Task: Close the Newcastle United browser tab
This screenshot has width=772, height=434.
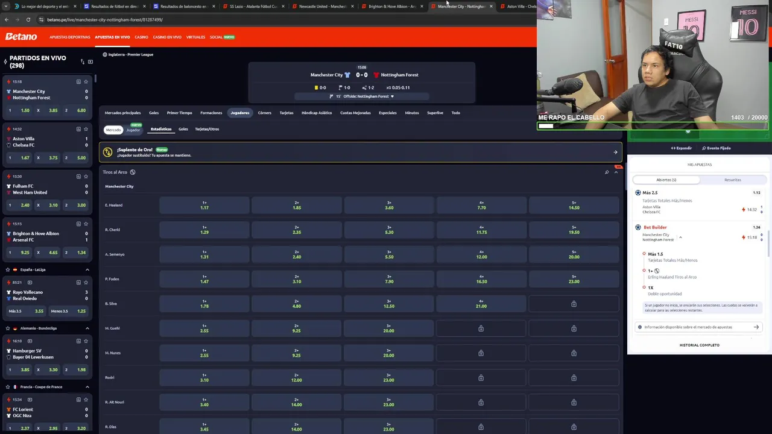Action: [x=352, y=6]
